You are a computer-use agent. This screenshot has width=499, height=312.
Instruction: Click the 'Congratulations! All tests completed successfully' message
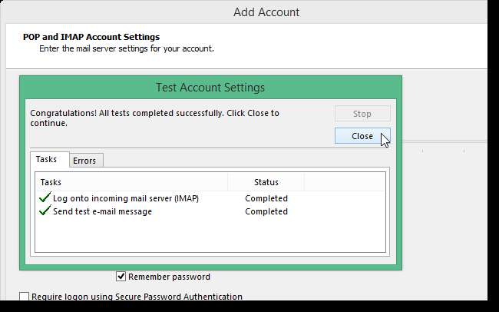(154, 118)
